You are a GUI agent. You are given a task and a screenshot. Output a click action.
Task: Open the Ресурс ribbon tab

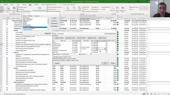12,4
